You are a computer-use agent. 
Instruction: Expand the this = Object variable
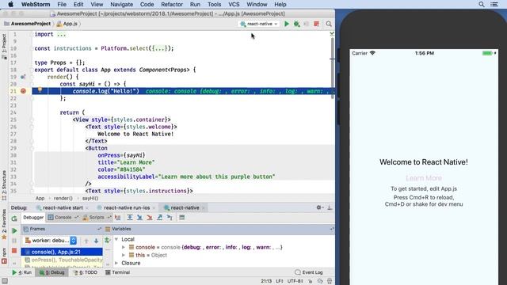pyautogui.click(x=124, y=255)
